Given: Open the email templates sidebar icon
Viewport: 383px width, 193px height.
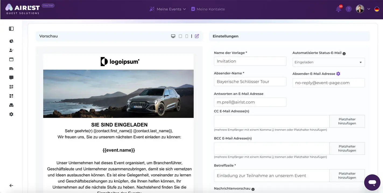Looking at the screenshot, I should pyautogui.click(x=11, y=69).
